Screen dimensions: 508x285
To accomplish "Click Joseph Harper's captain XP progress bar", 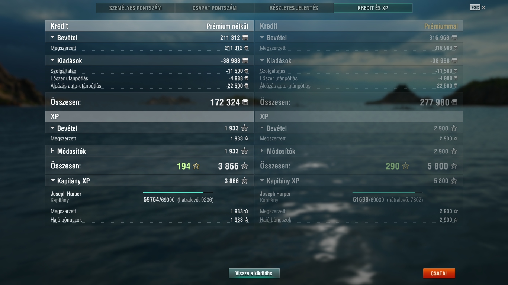I will pyautogui.click(x=178, y=193).
